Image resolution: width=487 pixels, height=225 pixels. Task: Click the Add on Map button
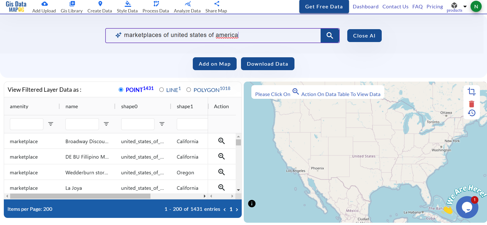point(215,64)
